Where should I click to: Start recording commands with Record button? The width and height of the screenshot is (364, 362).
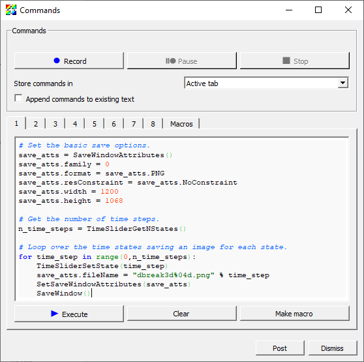[69, 61]
